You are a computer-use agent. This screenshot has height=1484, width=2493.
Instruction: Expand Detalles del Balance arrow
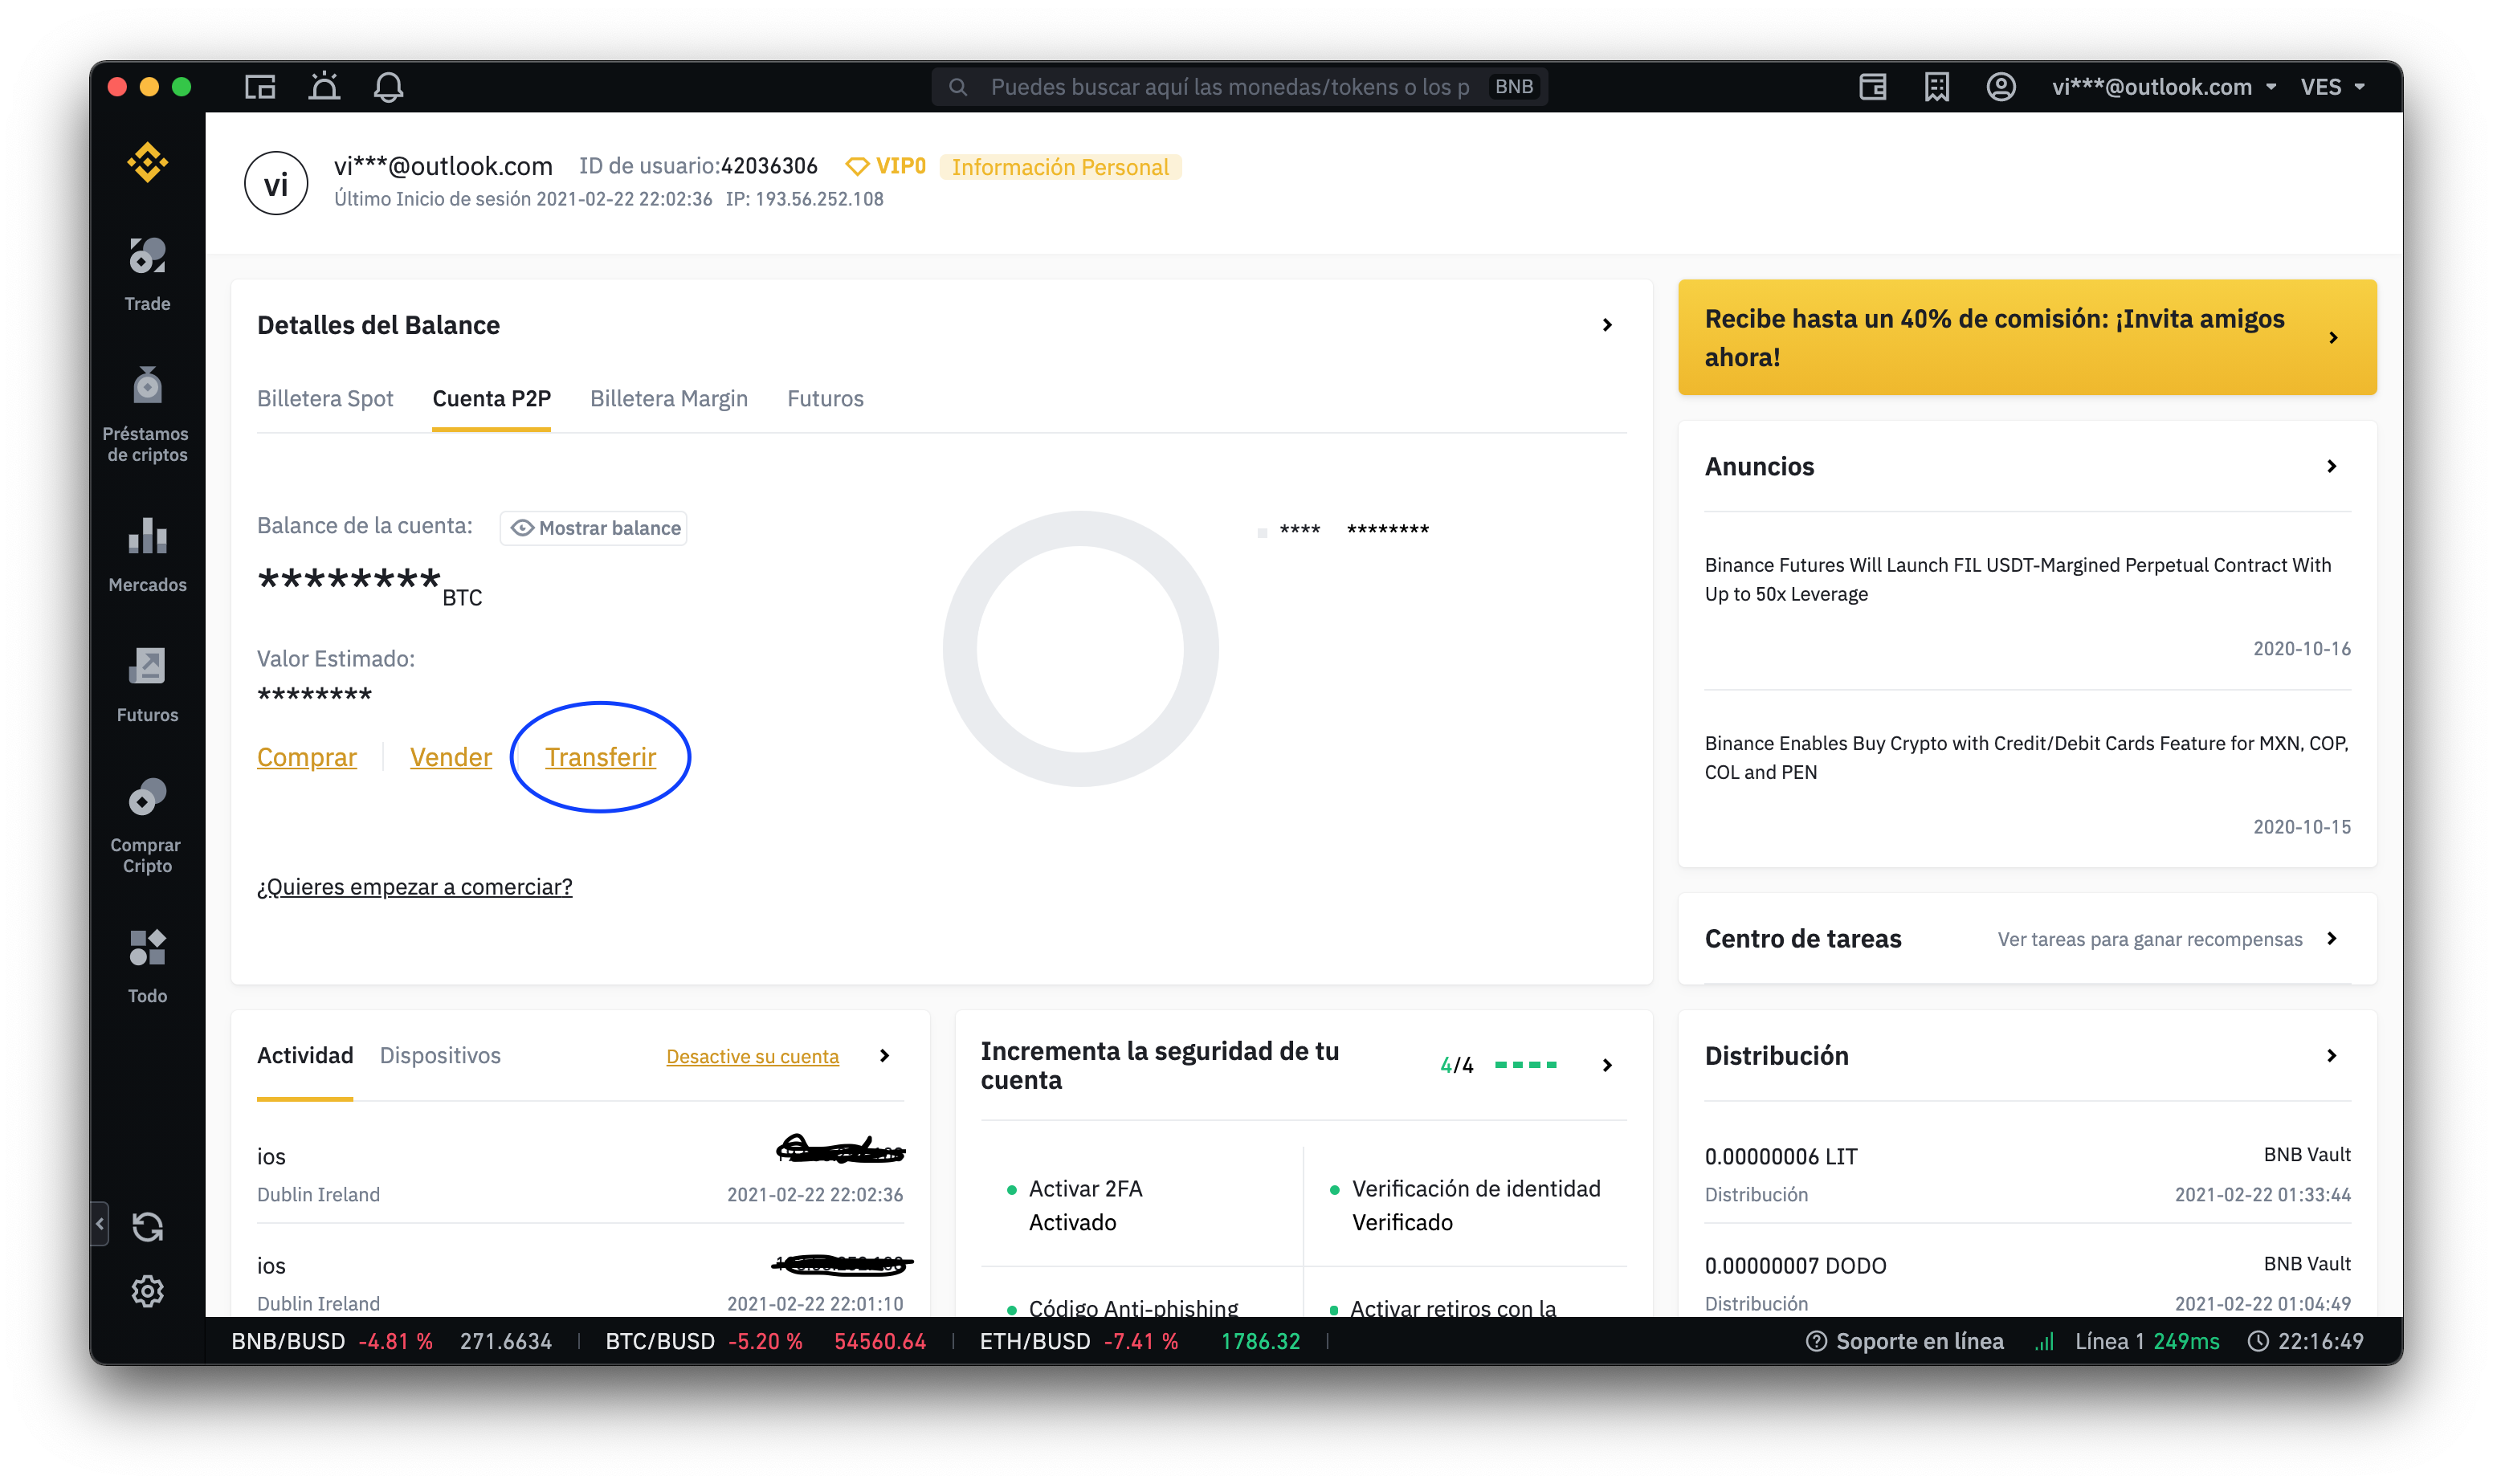tap(1607, 325)
